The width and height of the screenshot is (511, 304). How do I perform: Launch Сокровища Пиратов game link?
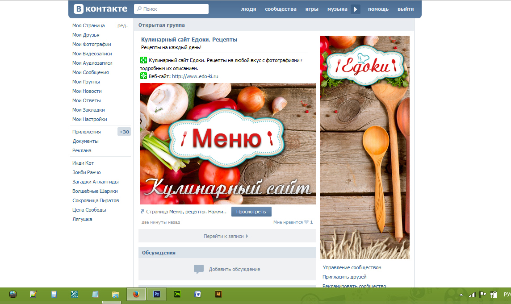point(96,201)
